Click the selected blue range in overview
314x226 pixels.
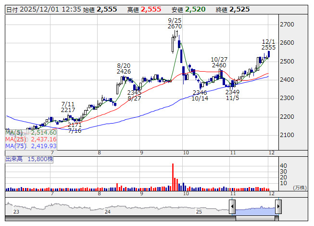tap(255, 211)
